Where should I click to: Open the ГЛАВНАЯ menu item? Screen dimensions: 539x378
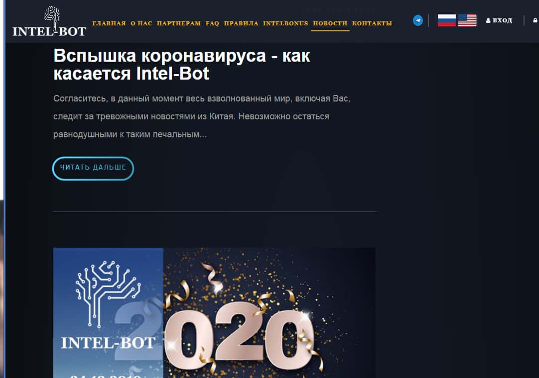(x=109, y=23)
